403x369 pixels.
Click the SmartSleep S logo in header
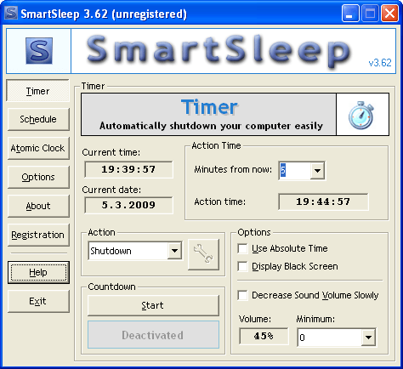point(39,51)
